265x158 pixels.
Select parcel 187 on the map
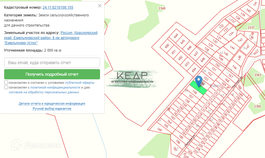click(x=175, y=149)
